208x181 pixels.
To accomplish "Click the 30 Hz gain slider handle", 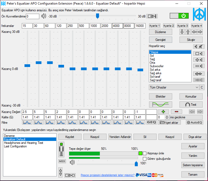I will pos(38,63).
